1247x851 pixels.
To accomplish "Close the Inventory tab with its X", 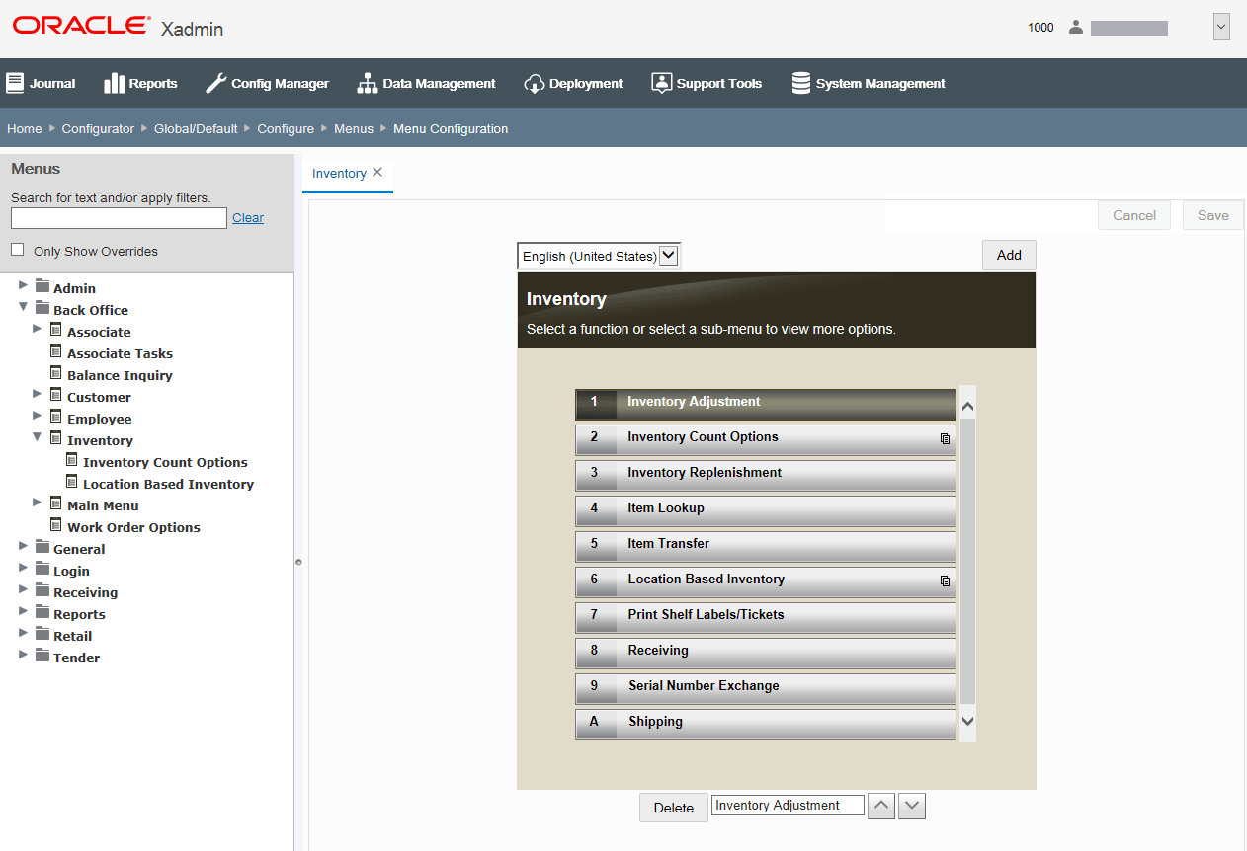I will point(377,172).
